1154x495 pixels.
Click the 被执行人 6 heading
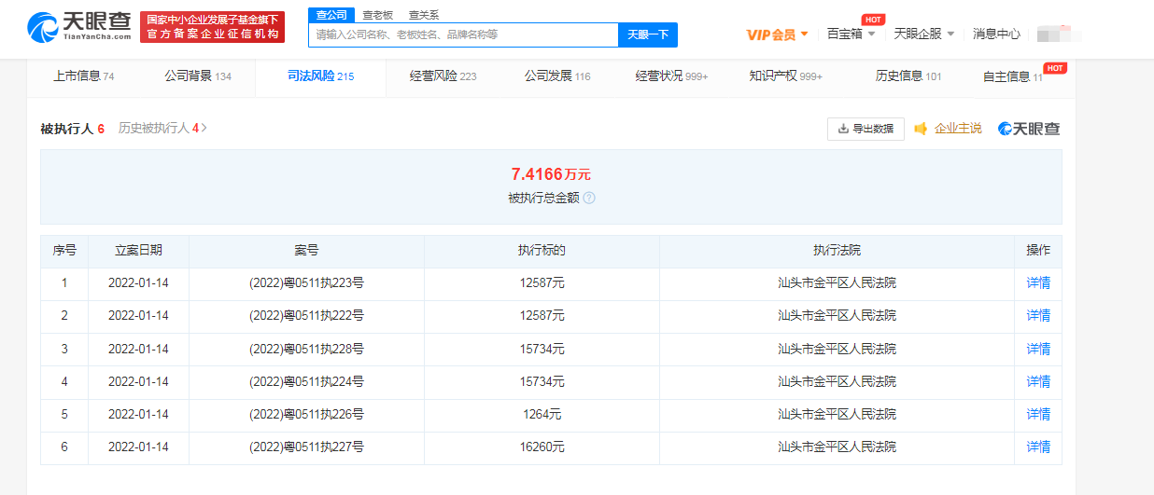point(73,129)
